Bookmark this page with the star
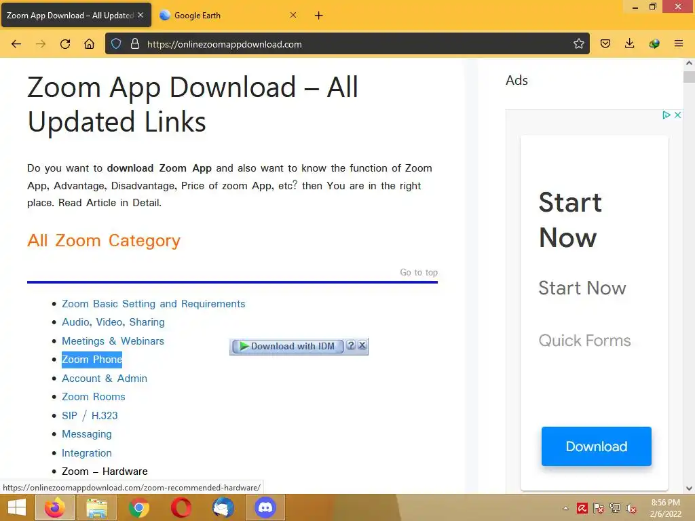 click(578, 43)
